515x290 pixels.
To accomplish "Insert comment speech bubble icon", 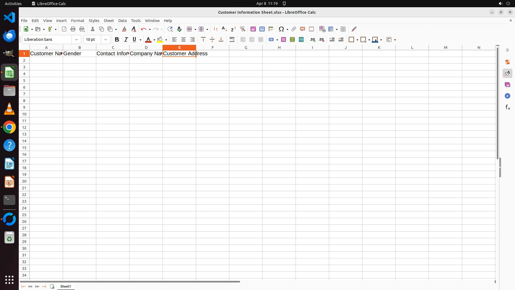I will tap(303, 29).
